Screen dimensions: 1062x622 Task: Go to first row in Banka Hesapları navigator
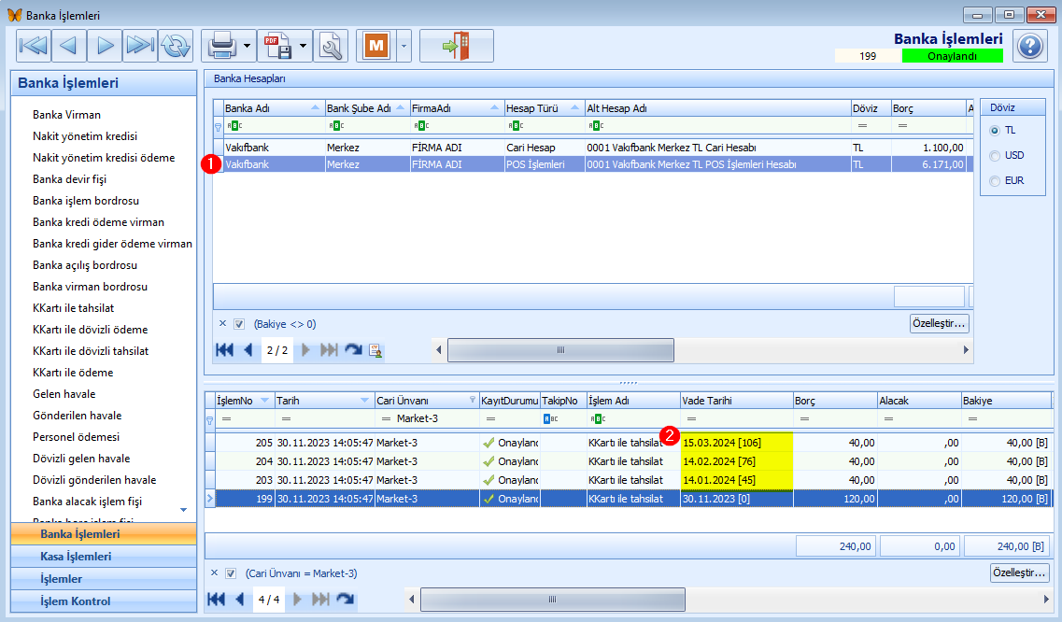(224, 349)
